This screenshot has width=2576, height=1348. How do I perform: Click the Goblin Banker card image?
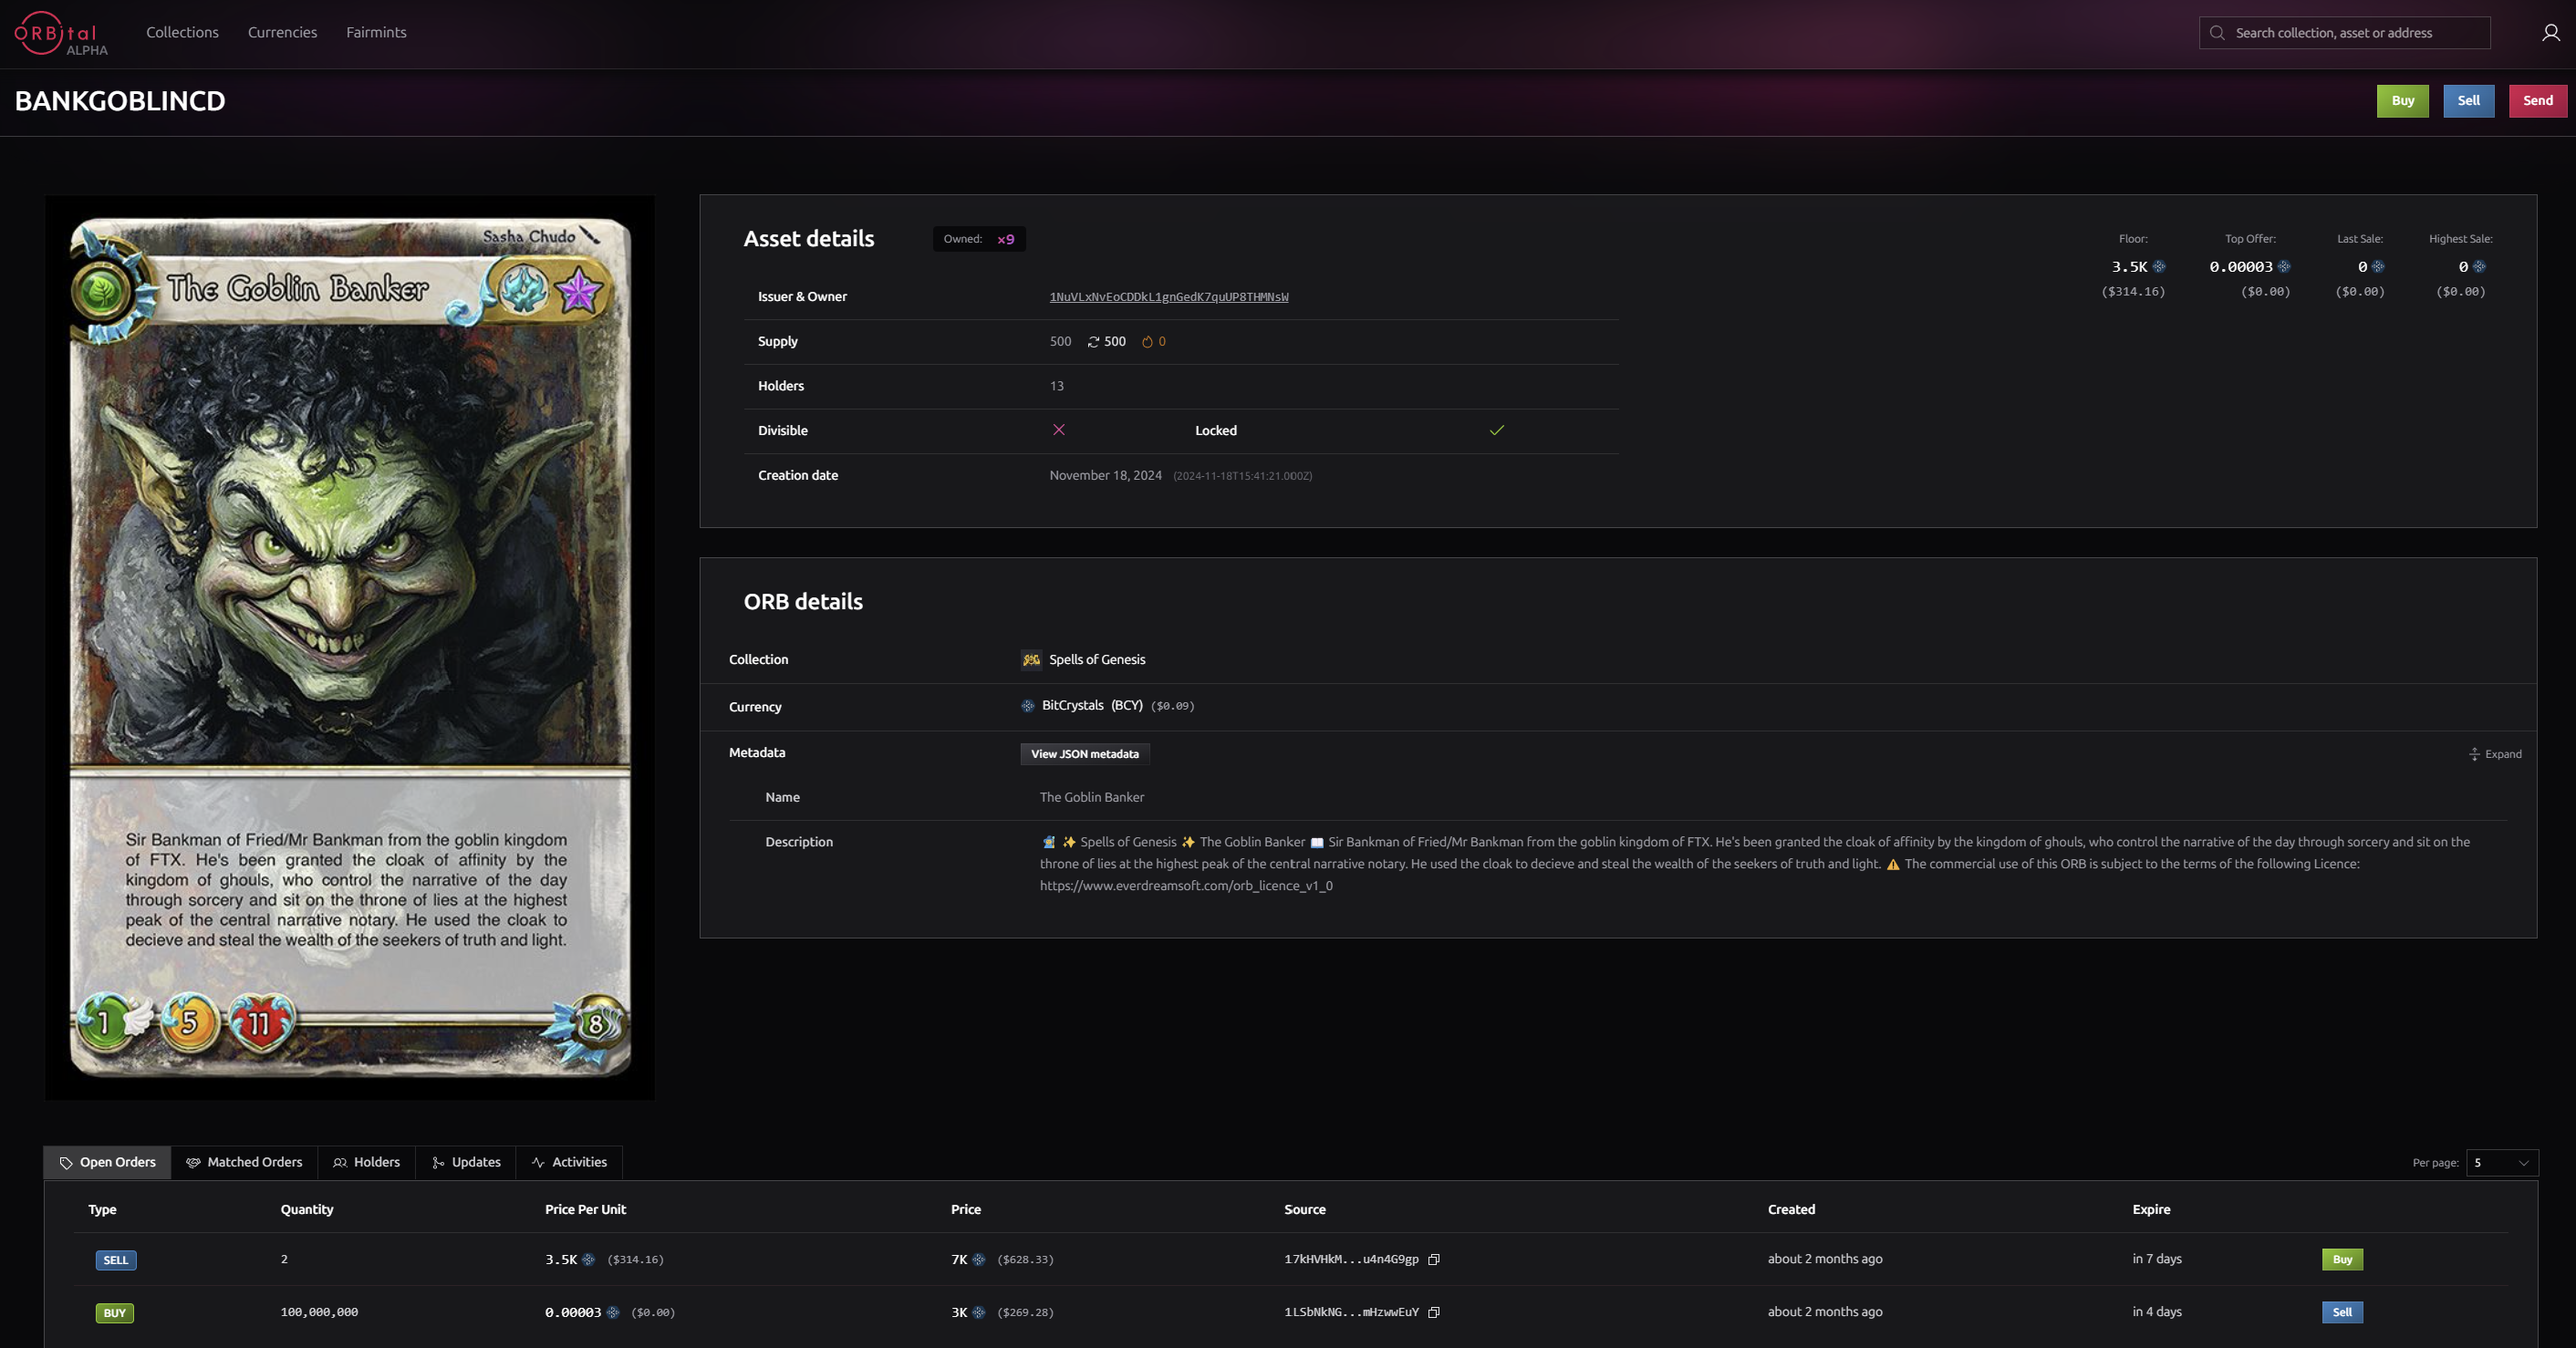click(350, 648)
